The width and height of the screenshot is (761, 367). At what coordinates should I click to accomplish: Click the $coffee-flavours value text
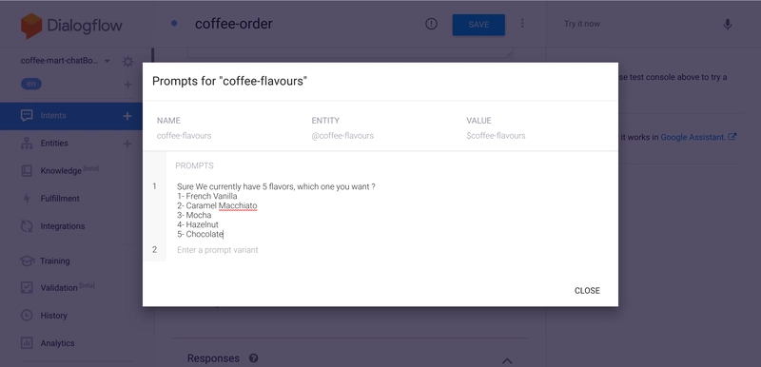click(496, 136)
